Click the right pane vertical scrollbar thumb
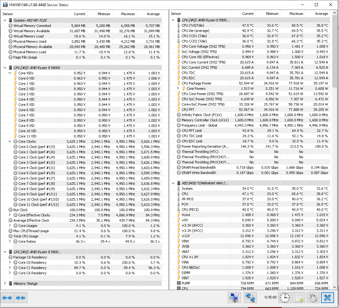Viewport: 339px width, 308px height. click(x=335, y=51)
